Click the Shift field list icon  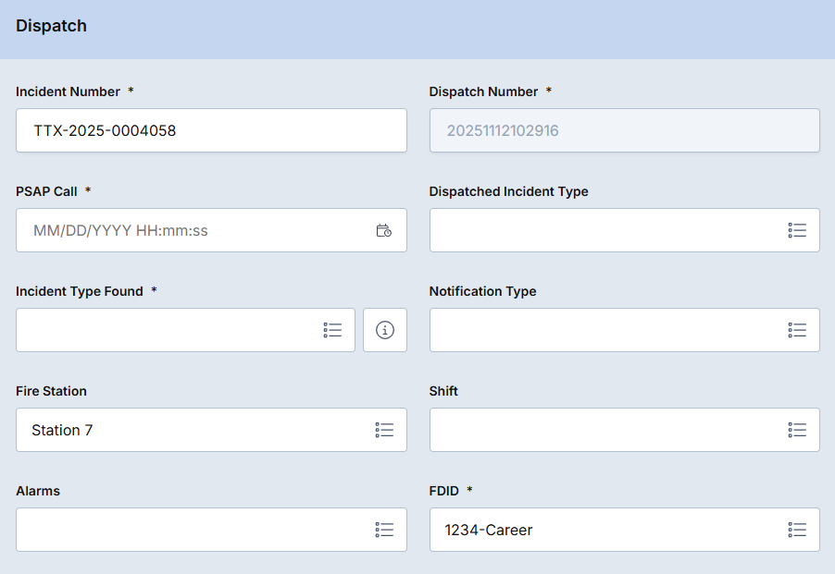(797, 430)
